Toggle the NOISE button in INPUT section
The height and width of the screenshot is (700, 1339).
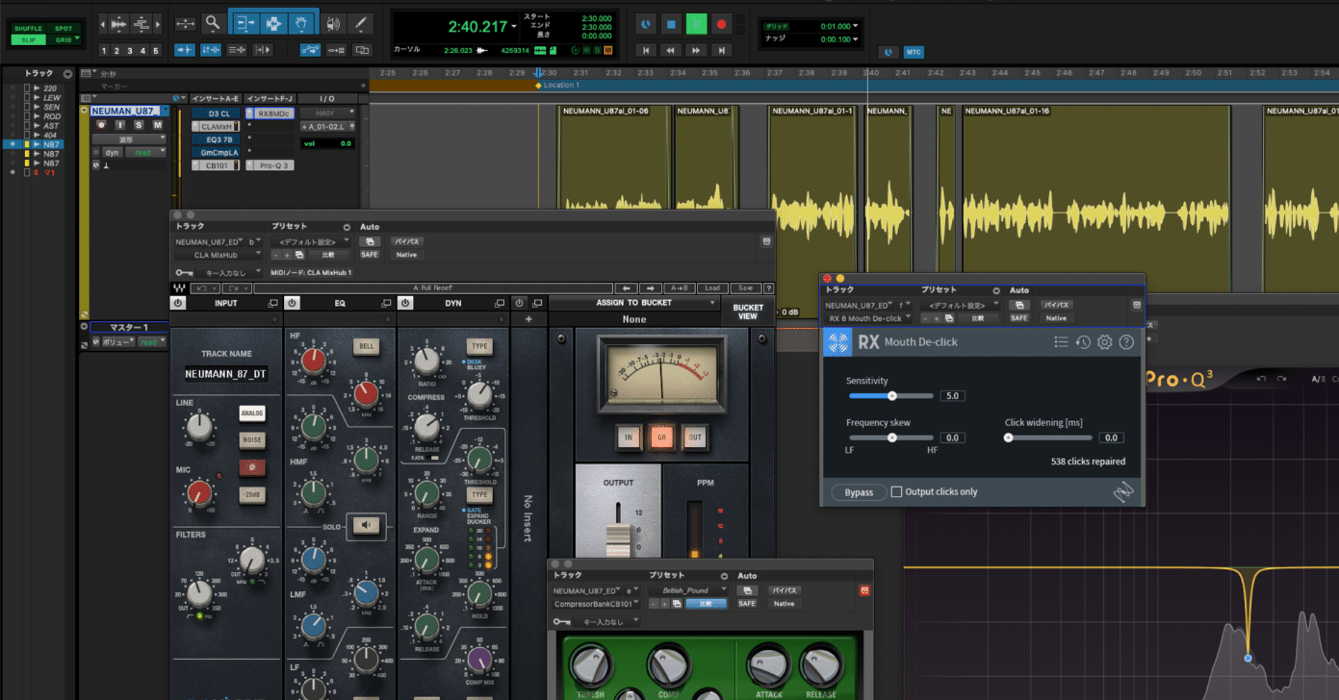pos(252,440)
